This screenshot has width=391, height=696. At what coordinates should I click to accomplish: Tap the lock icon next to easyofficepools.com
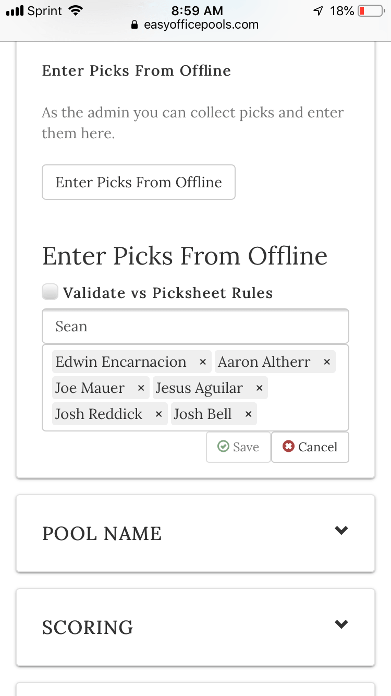click(135, 25)
